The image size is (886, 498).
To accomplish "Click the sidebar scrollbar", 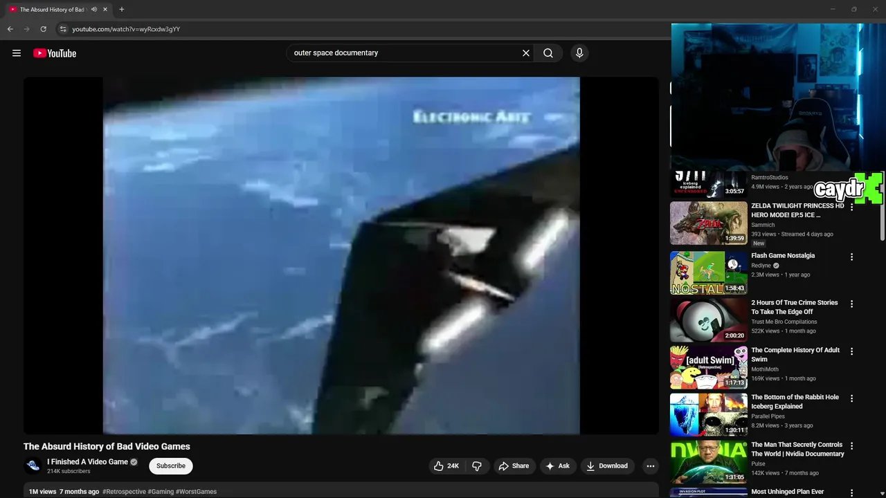I will click(882, 207).
